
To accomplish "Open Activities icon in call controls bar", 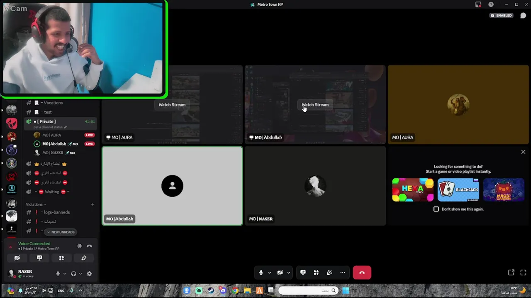I will 316,273.
